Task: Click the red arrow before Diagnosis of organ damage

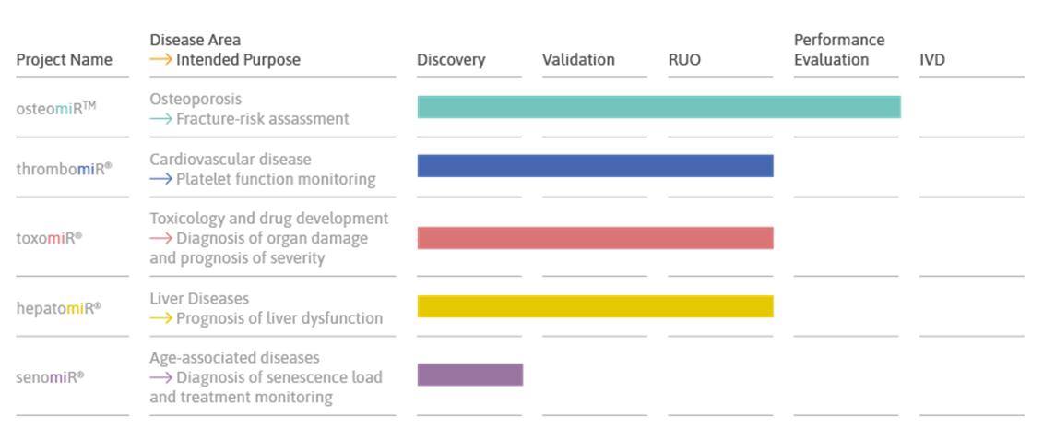Action: point(160,238)
